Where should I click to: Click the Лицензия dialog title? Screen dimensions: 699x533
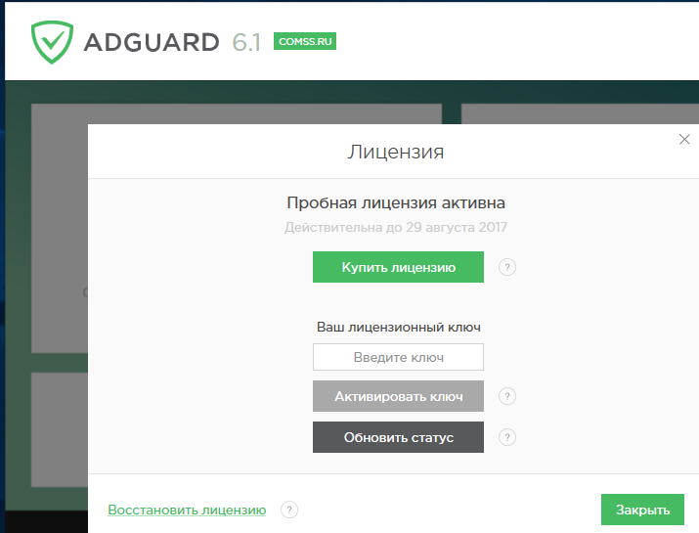point(396,152)
